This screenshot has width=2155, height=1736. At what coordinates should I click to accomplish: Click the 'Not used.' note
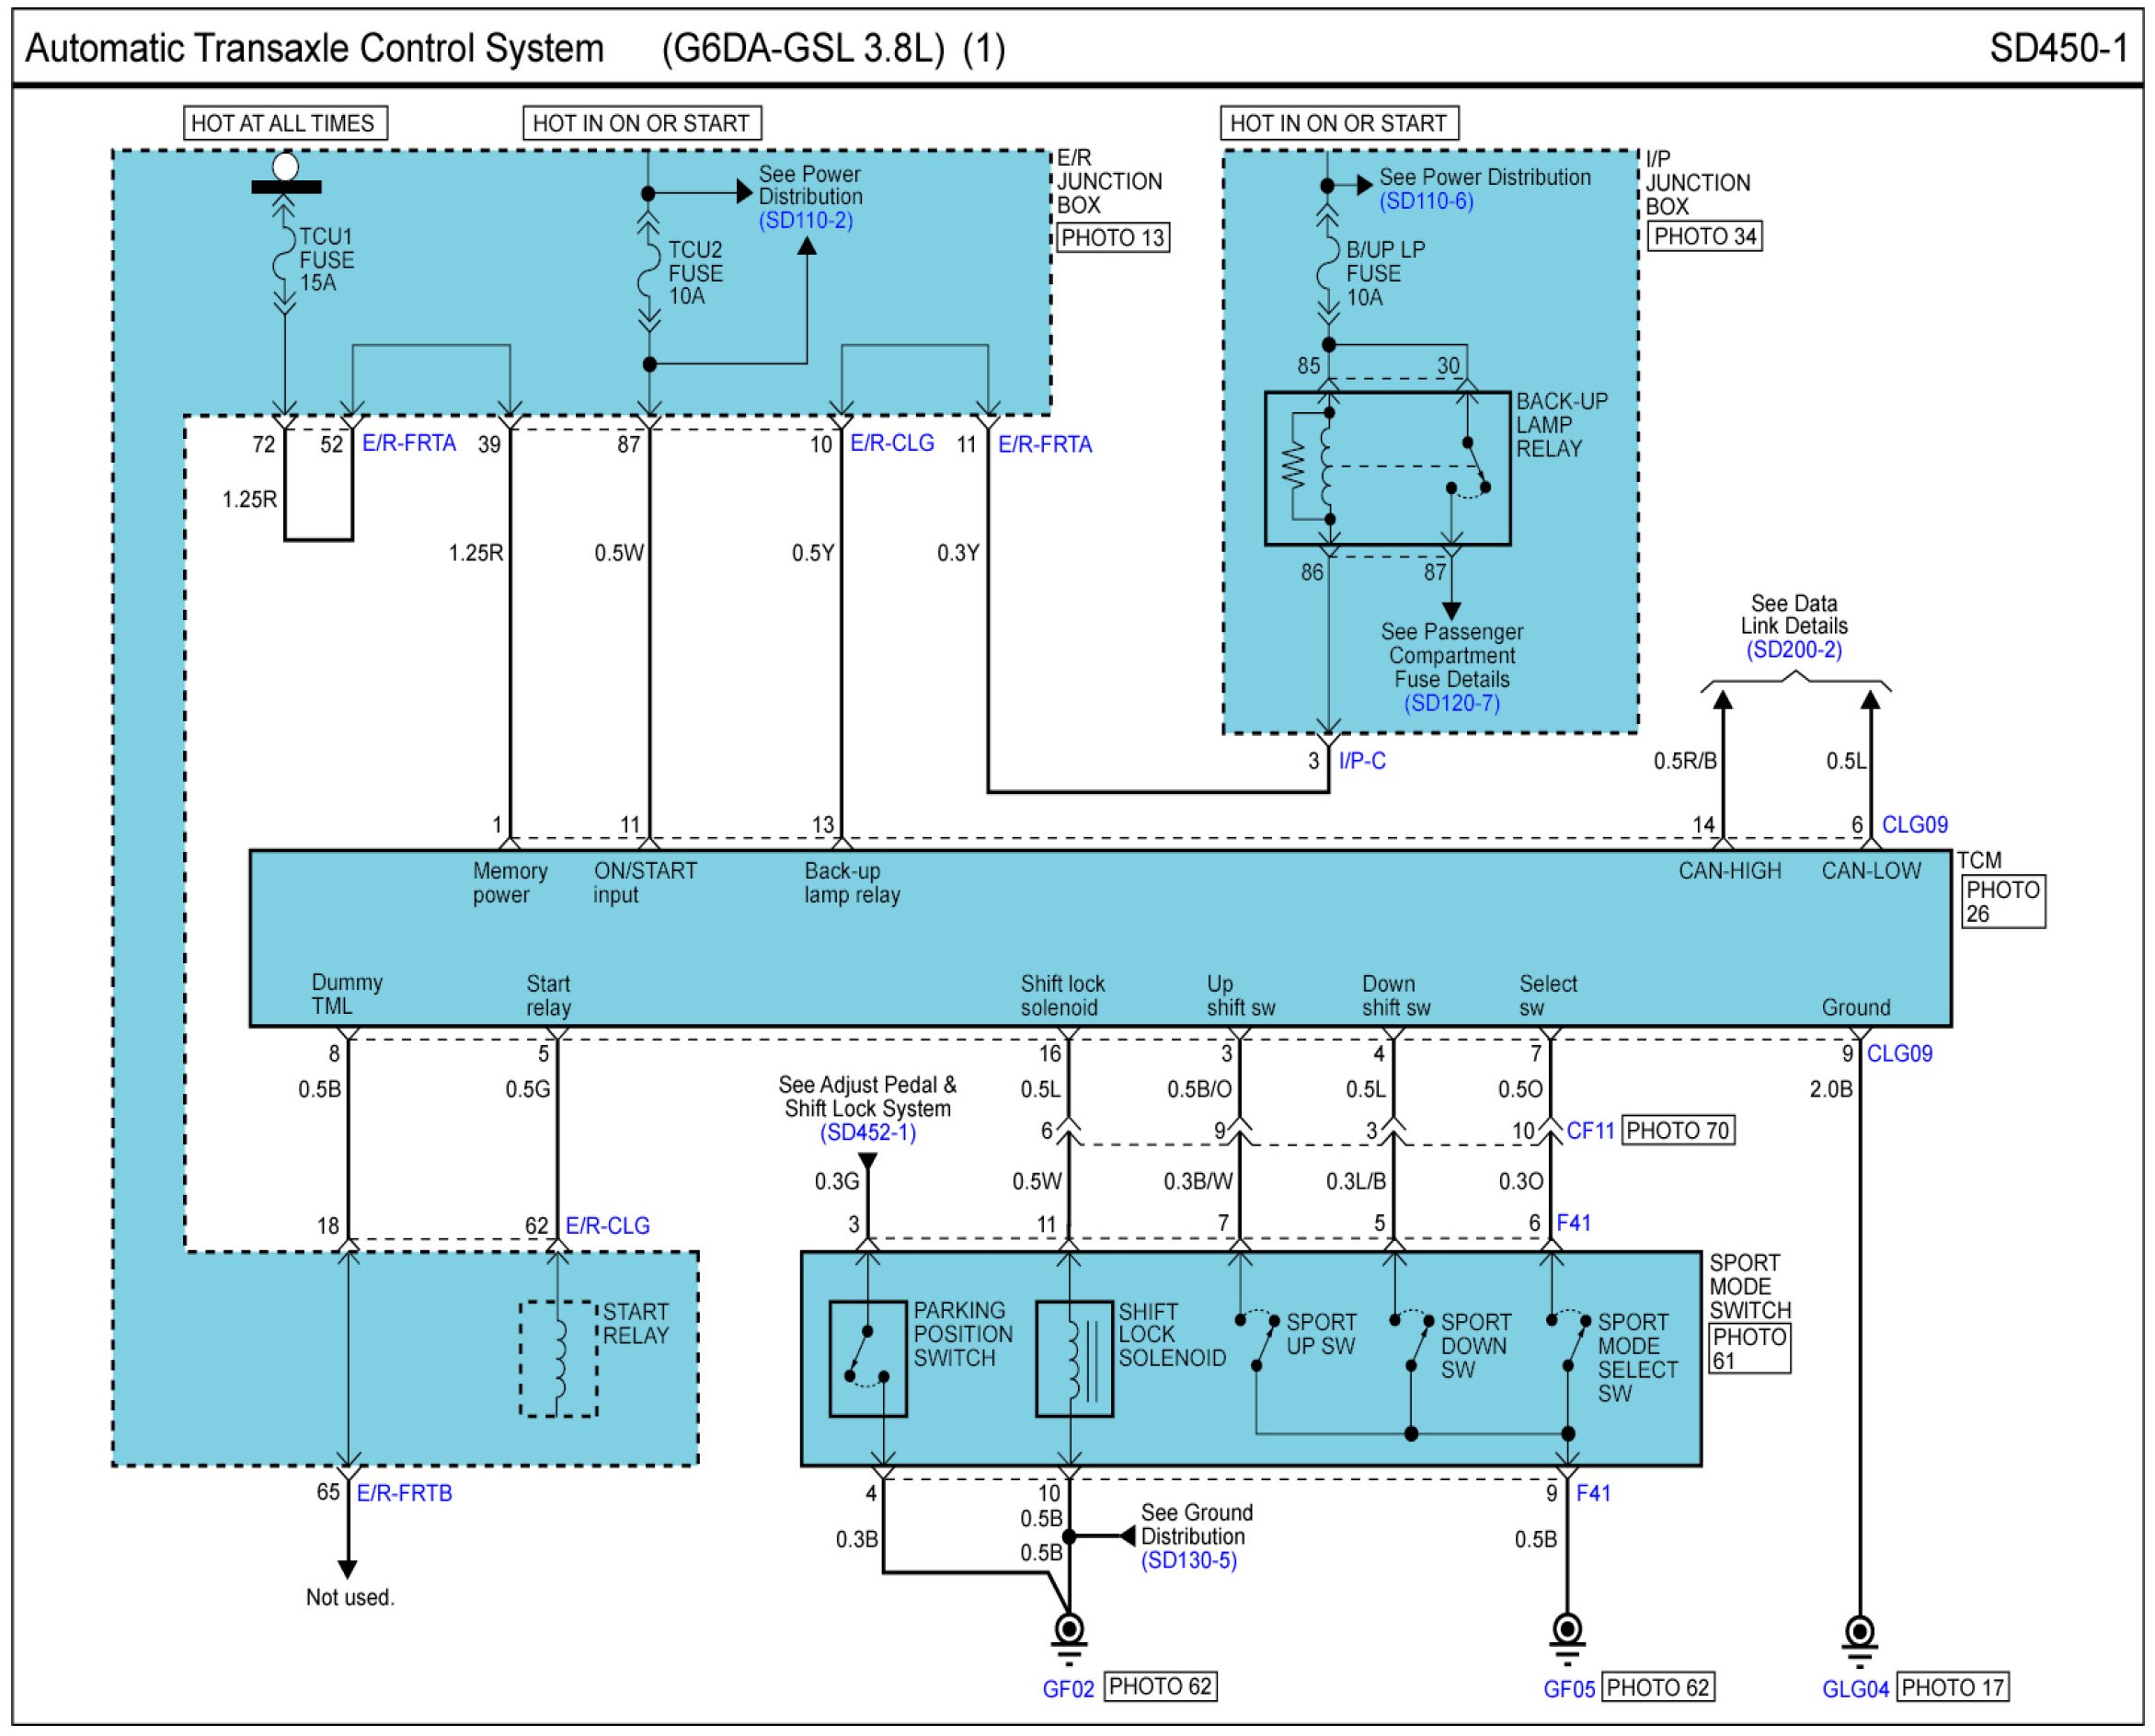point(350,1598)
